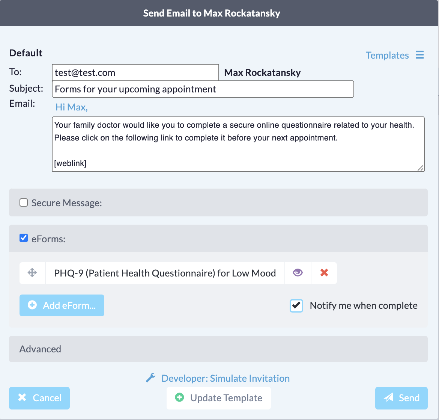439x420 pixels.
Task: Uncheck the eForms checkbox
Action: [24, 238]
